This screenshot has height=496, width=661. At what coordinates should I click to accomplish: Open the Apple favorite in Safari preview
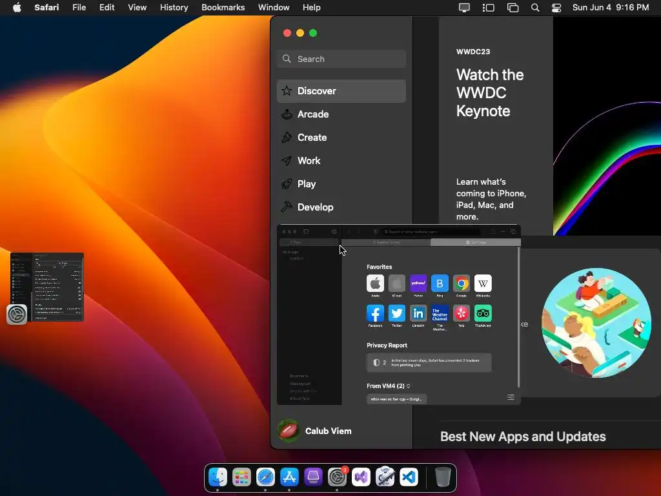point(375,283)
